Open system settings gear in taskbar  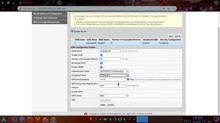[x=22, y=119]
